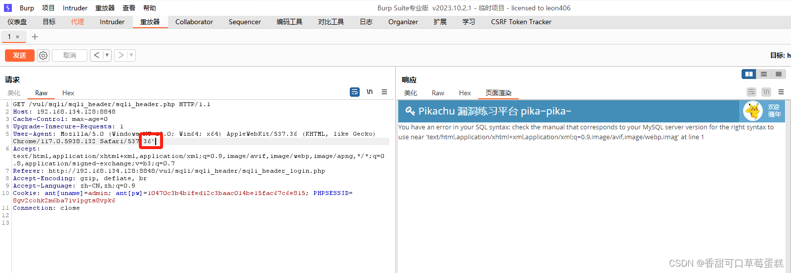Expand history dropdown next to forward arrow

coord(131,55)
